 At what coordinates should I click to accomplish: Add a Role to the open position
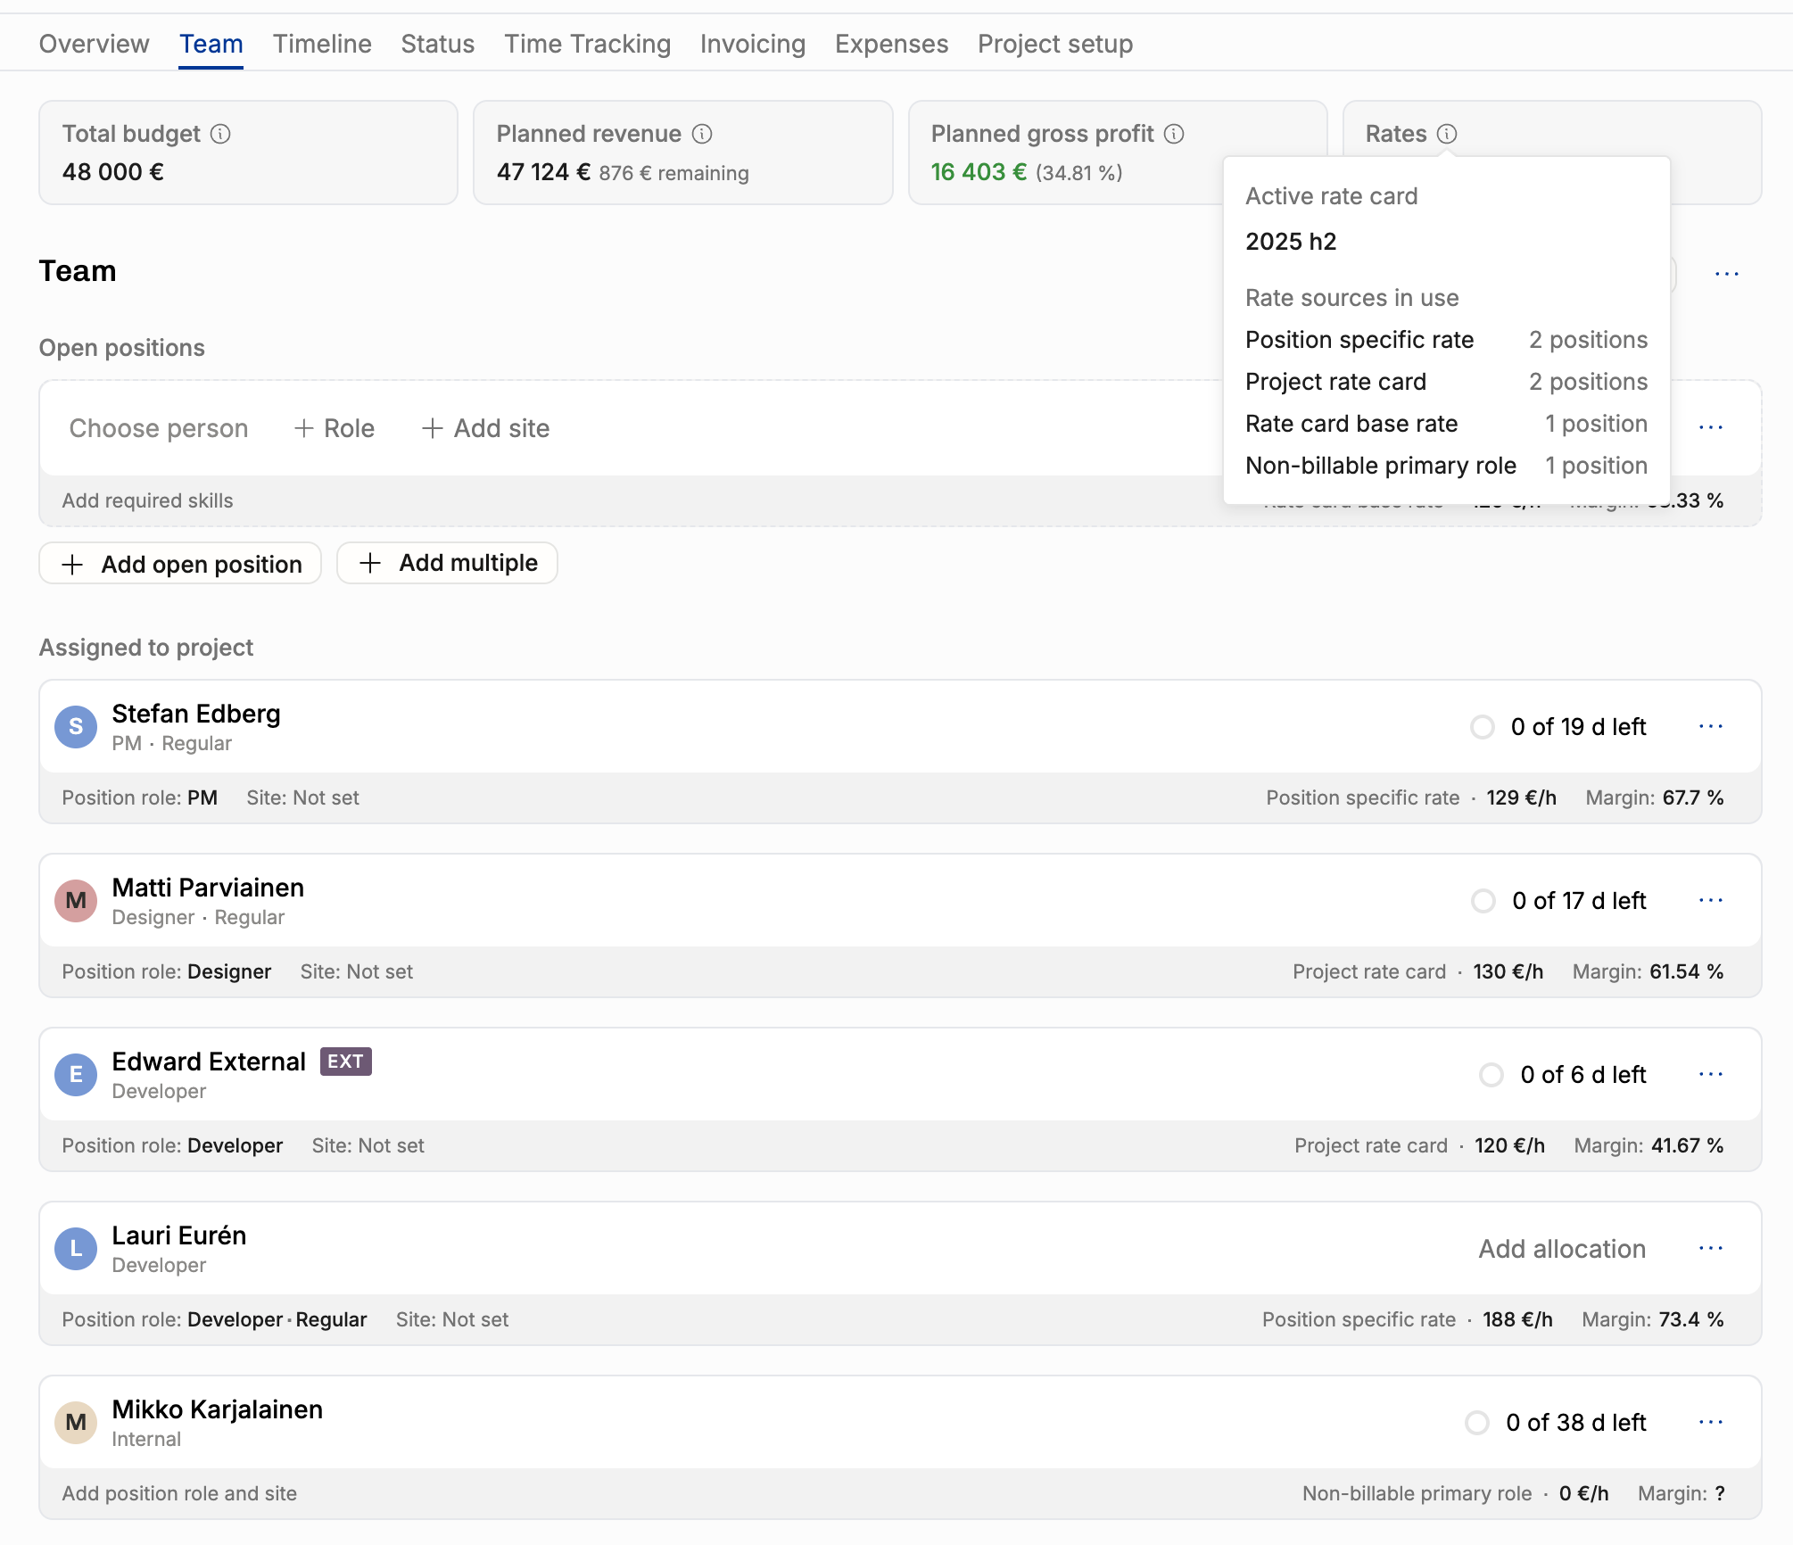(x=335, y=428)
